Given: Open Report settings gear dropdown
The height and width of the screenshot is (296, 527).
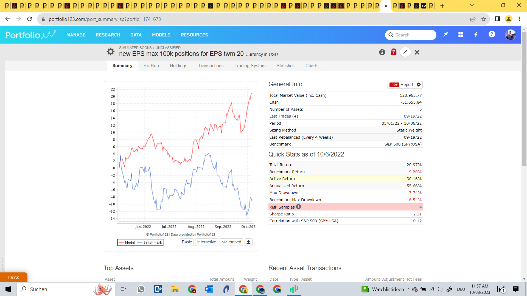Looking at the screenshot, I should click(x=419, y=85).
